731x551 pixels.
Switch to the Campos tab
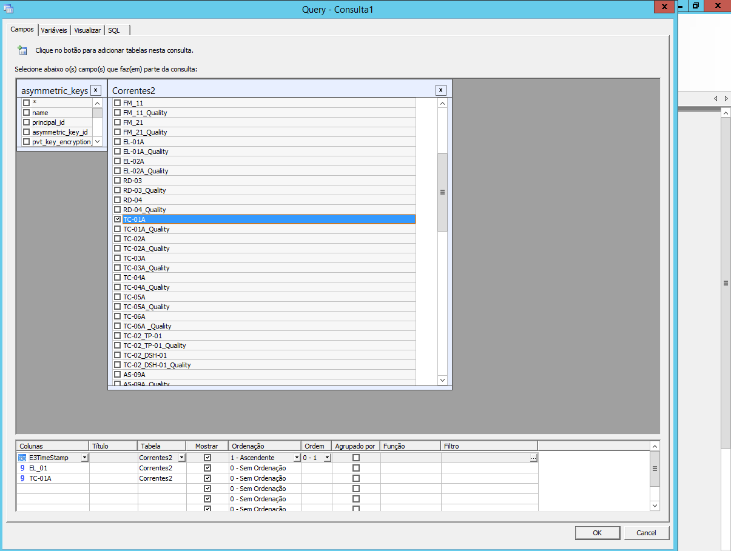tap(22, 30)
